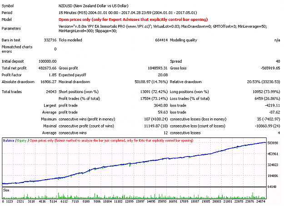Click the Equity legend label on chart
Viewport: 284px width, 206px height.
coord(22,141)
